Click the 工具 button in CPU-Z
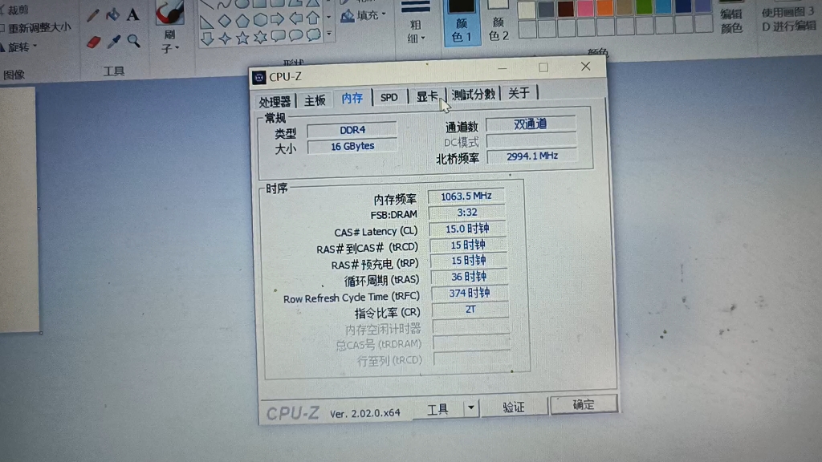This screenshot has height=462, width=822. (x=437, y=408)
